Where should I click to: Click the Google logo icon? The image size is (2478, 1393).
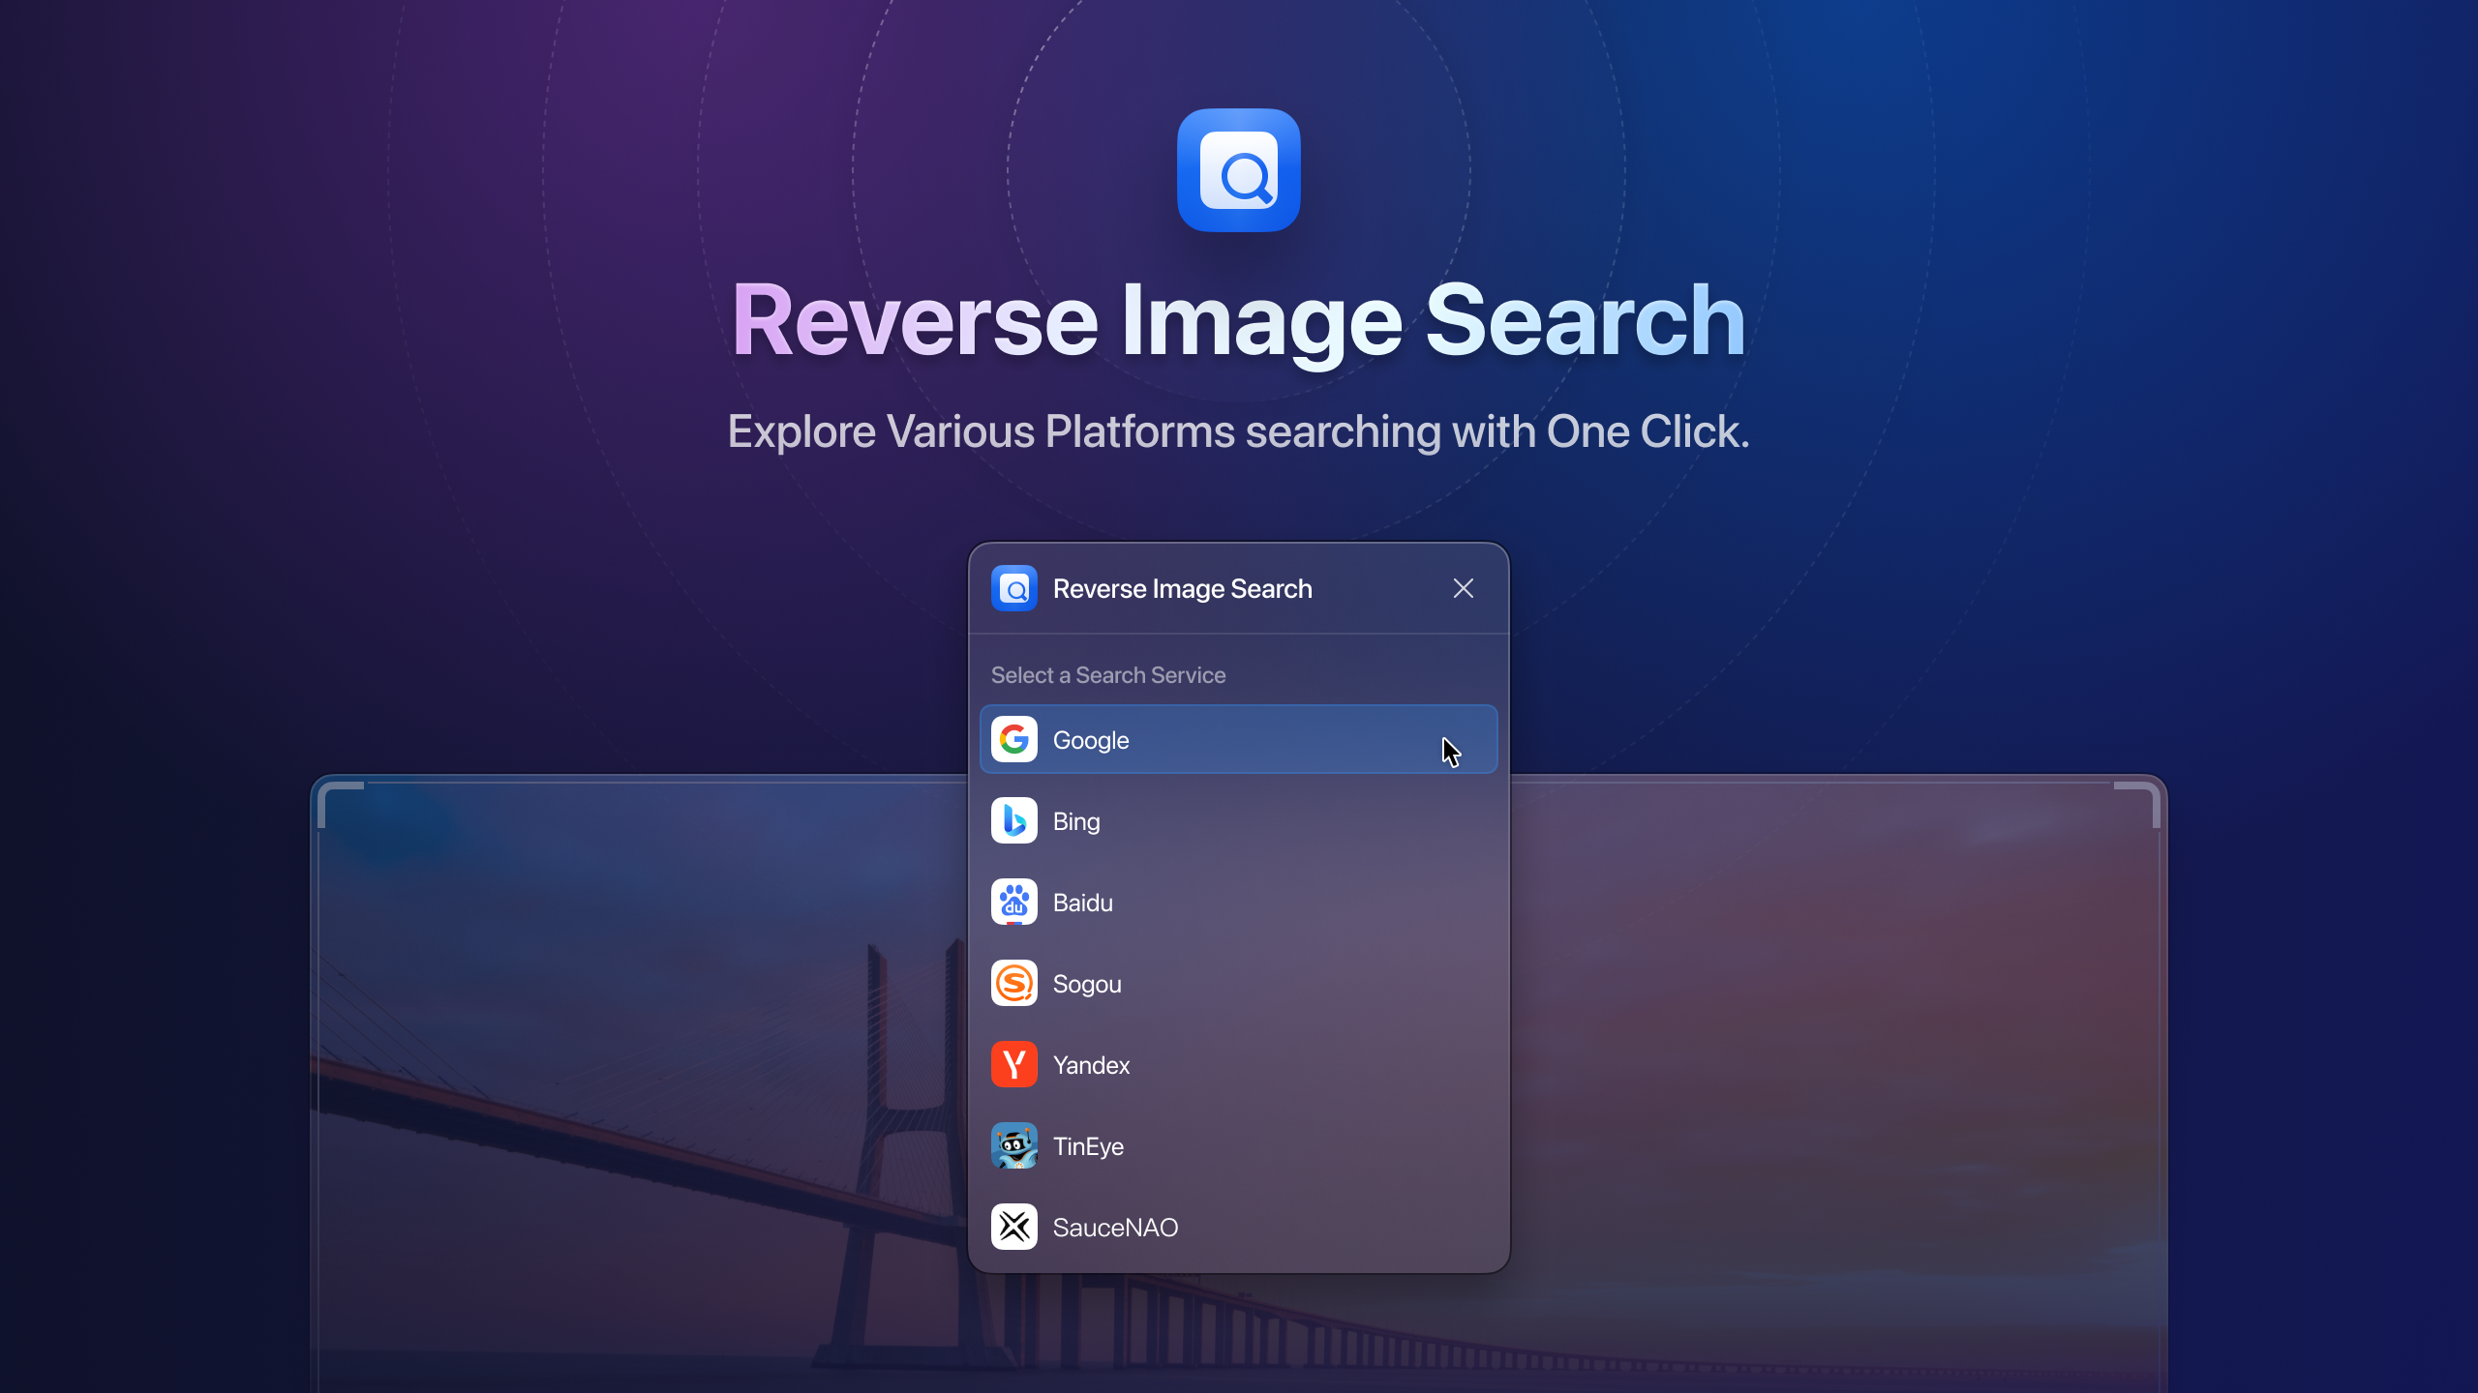(1013, 739)
